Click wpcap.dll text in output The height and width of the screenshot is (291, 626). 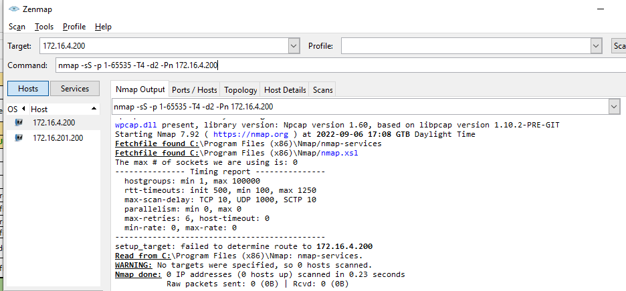coord(136,125)
